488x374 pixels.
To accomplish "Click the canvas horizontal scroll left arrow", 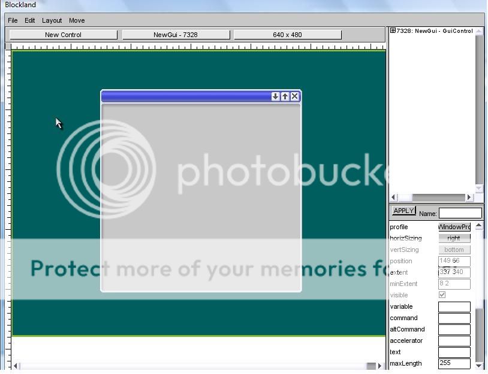I will [16, 366].
